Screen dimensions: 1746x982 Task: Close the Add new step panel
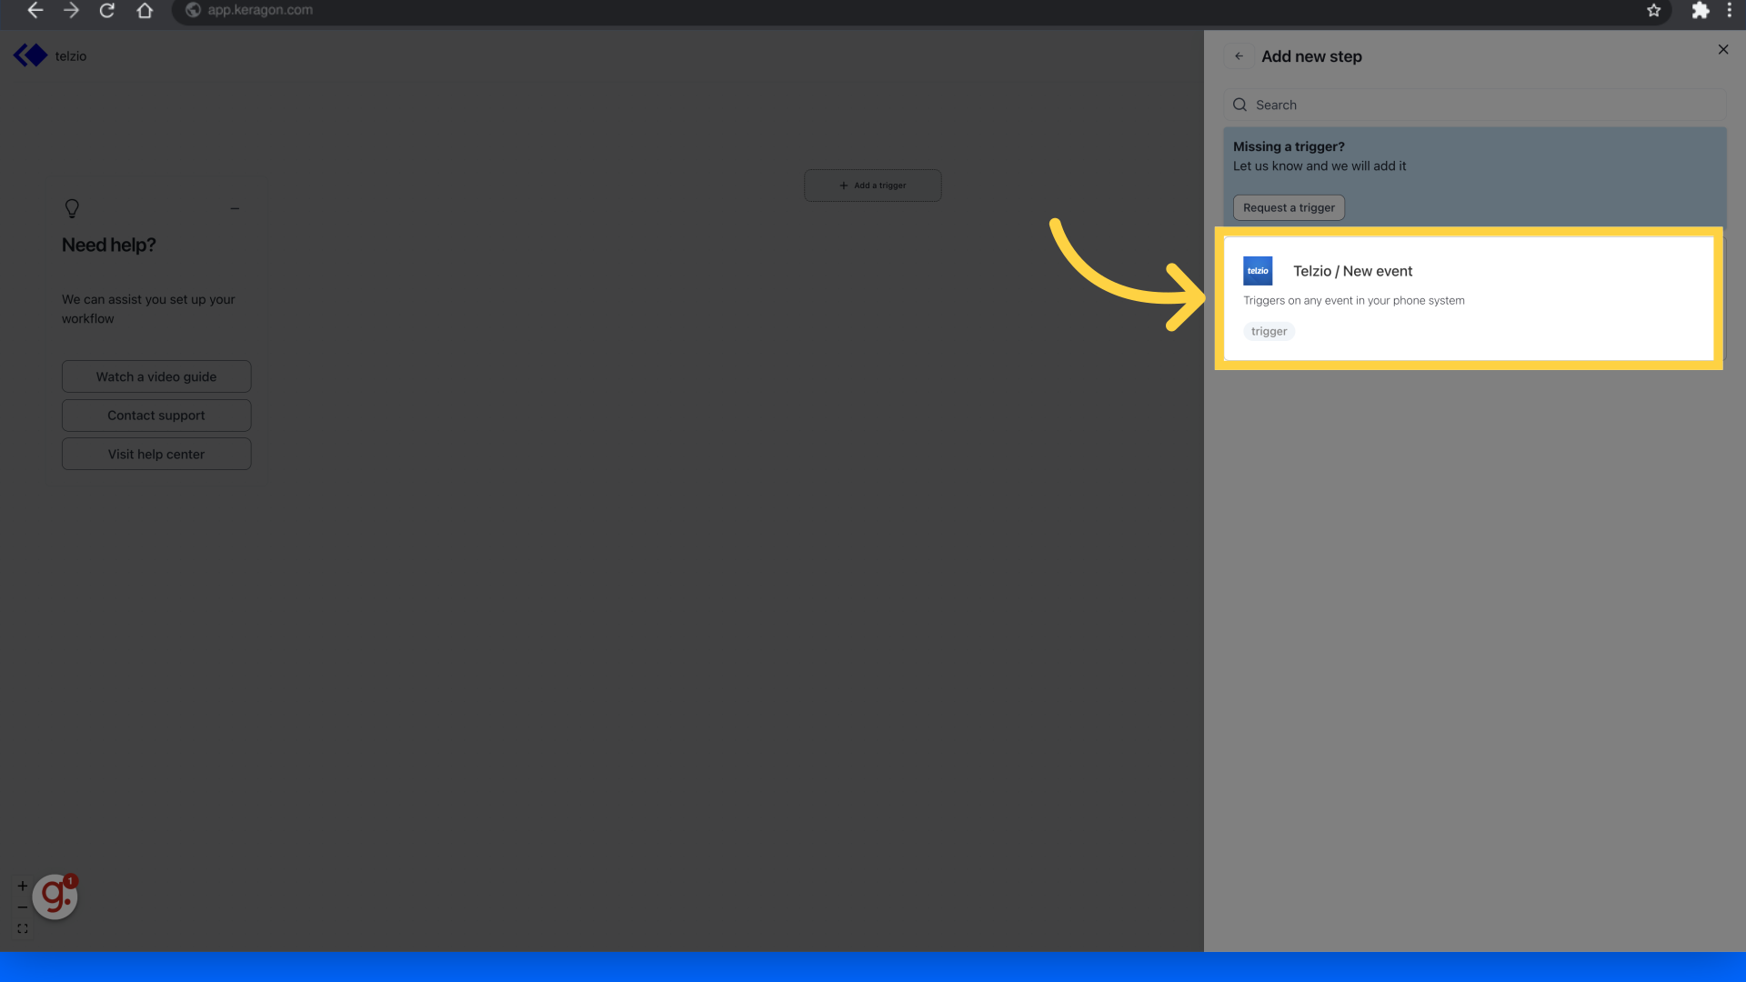pyautogui.click(x=1723, y=49)
